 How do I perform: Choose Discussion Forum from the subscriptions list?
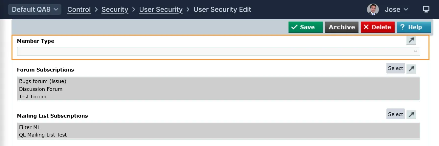tap(41, 89)
